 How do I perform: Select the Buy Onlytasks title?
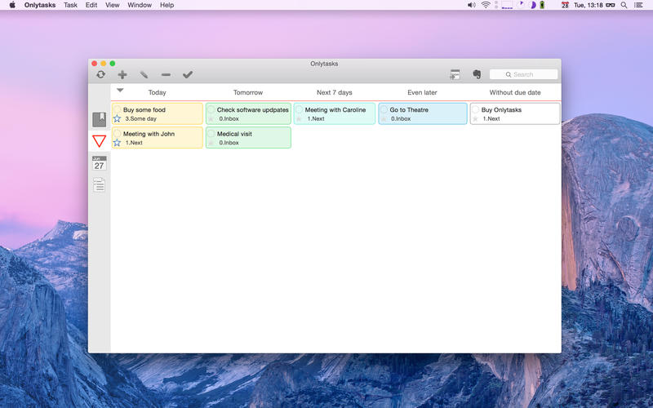point(501,110)
